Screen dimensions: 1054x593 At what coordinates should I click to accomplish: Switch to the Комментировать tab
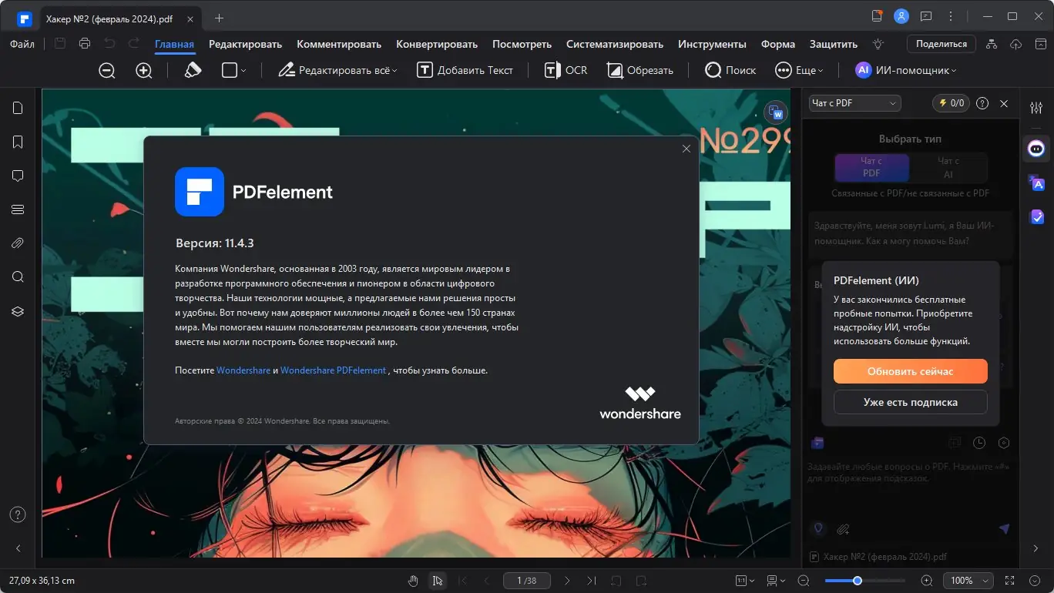click(339, 44)
